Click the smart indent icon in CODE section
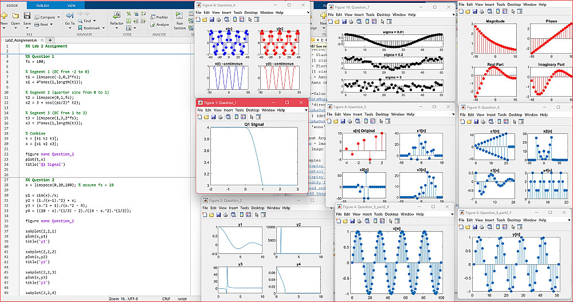The image size is (573, 302). tap(128, 21)
